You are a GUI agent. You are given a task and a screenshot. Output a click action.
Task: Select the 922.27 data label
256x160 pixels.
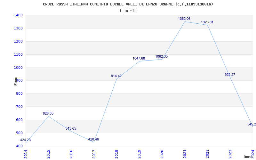click(230, 75)
